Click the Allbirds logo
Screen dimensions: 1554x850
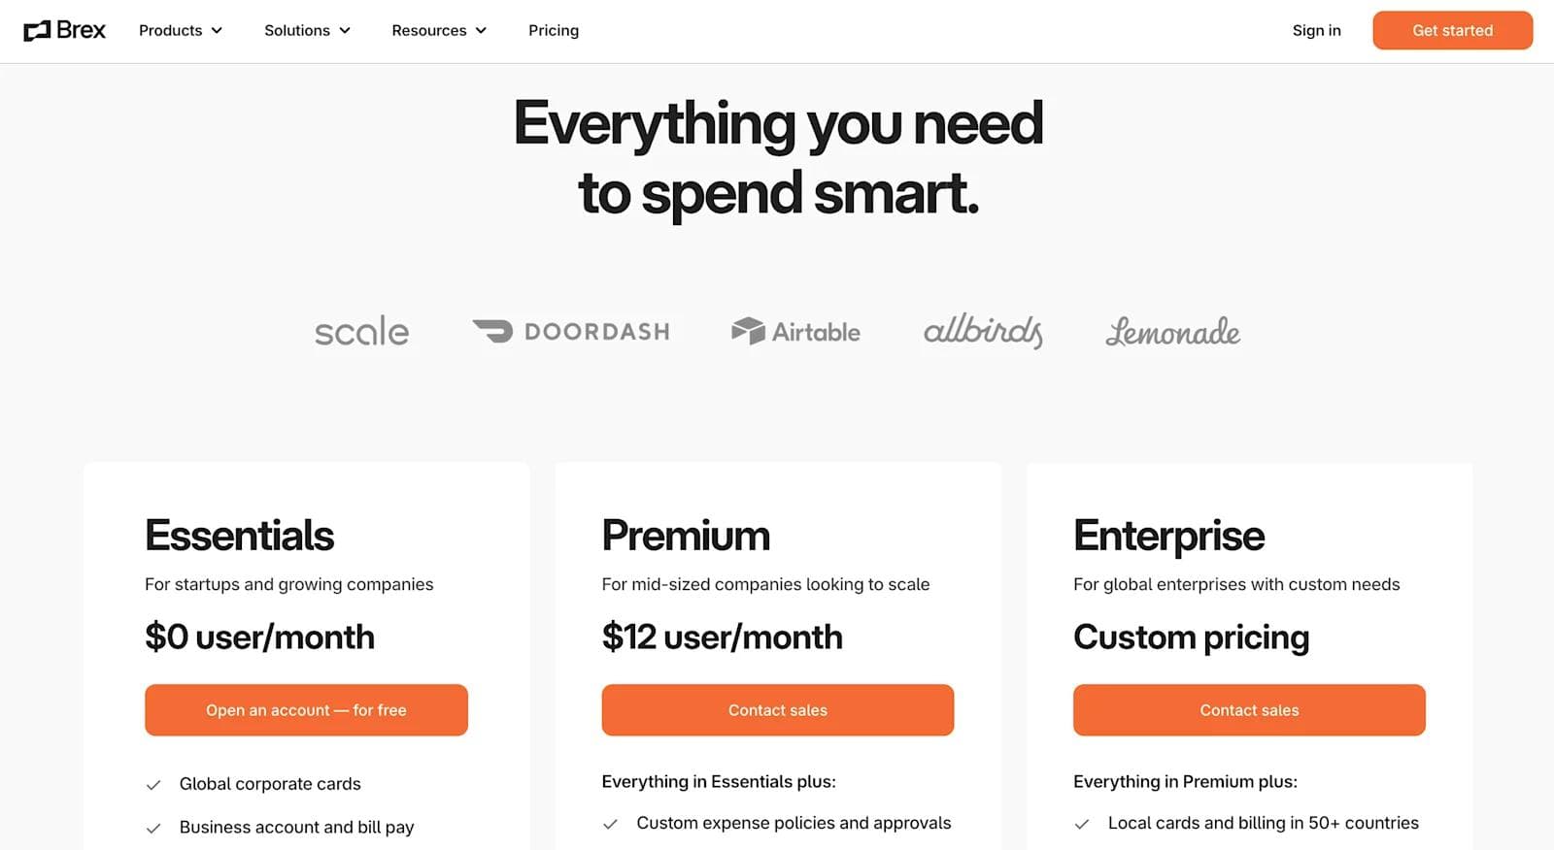pyautogui.click(x=982, y=331)
